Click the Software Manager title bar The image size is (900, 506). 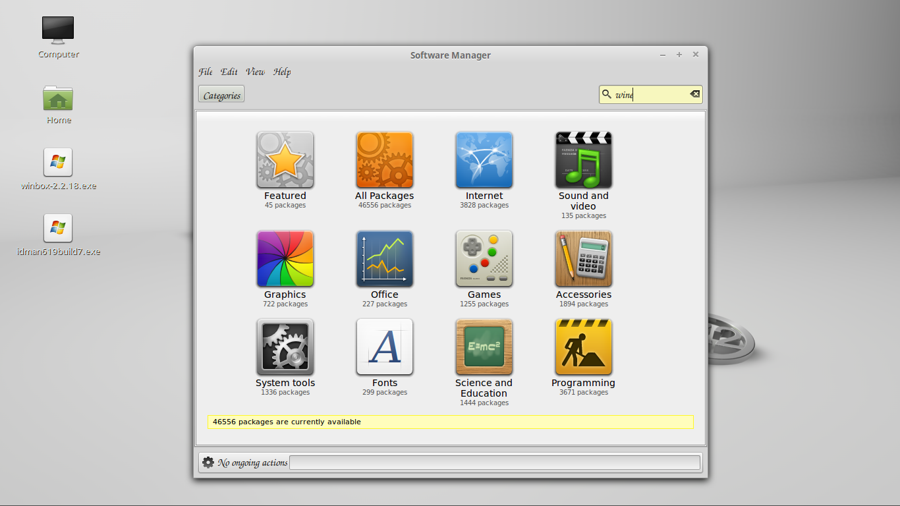coord(451,55)
